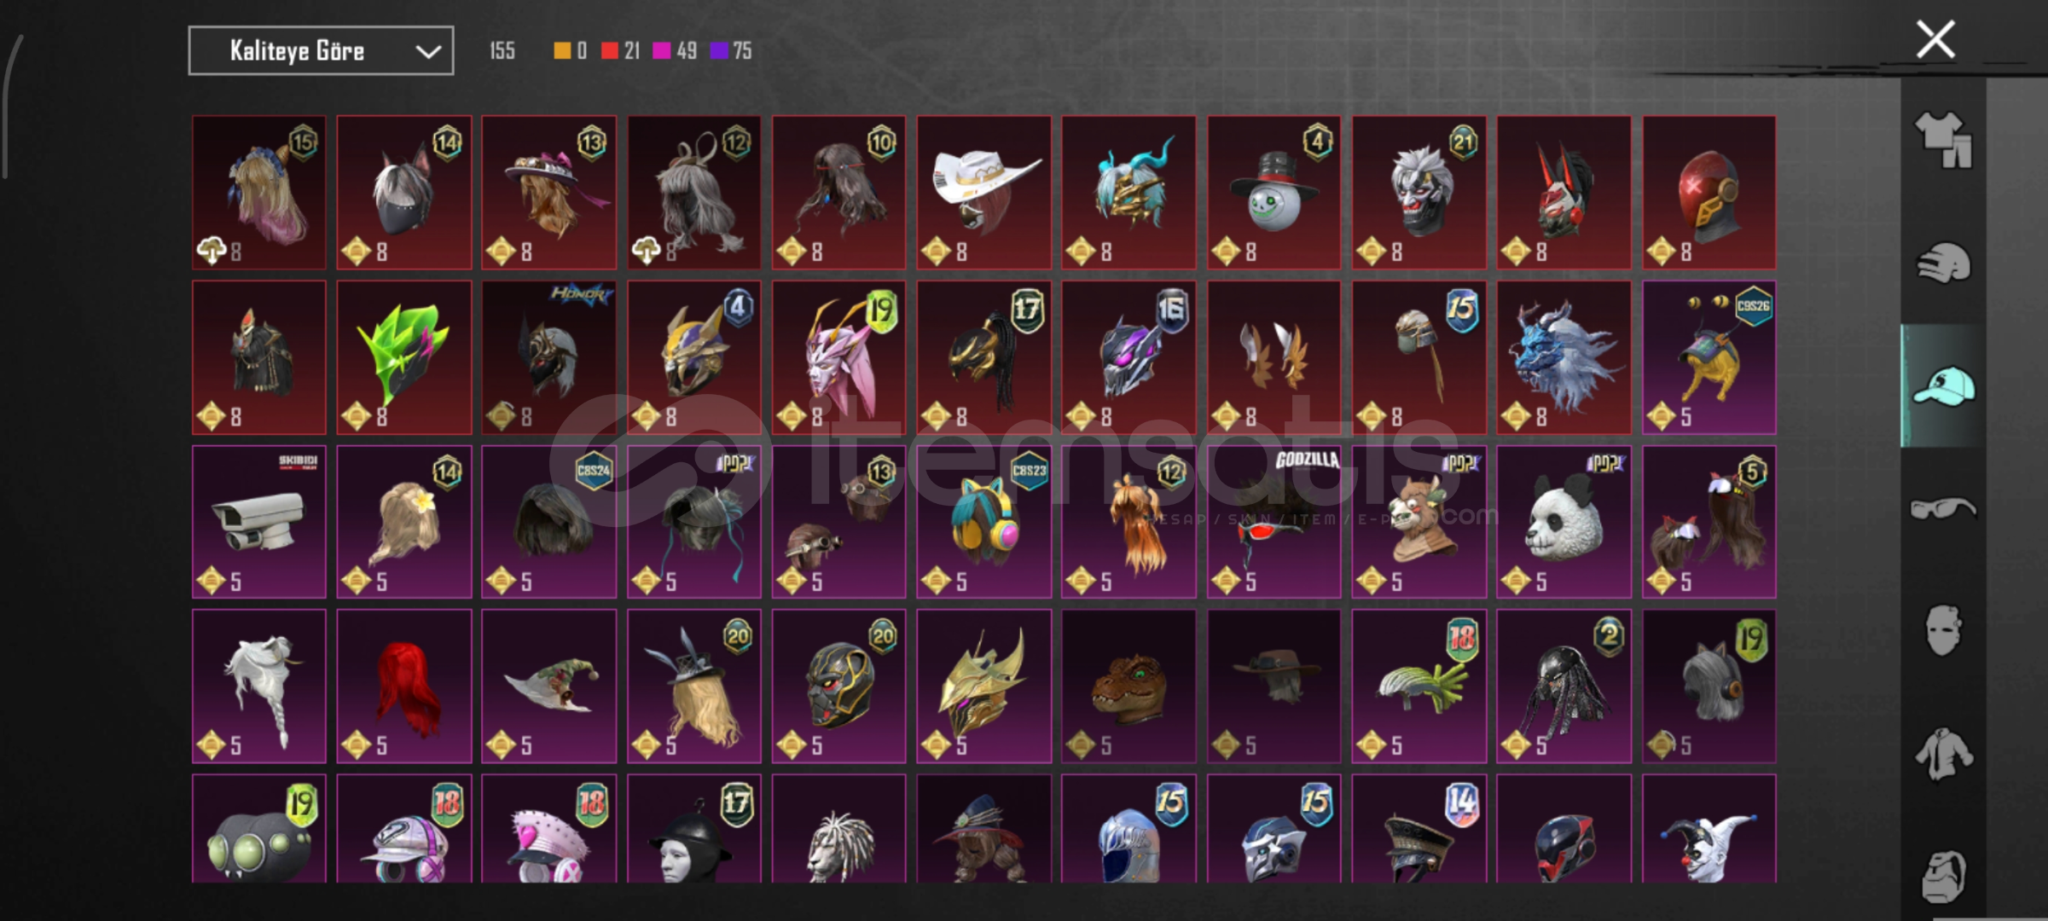Select the jacket category icon in sidebar
The image size is (2048, 921).
[x=1943, y=754]
